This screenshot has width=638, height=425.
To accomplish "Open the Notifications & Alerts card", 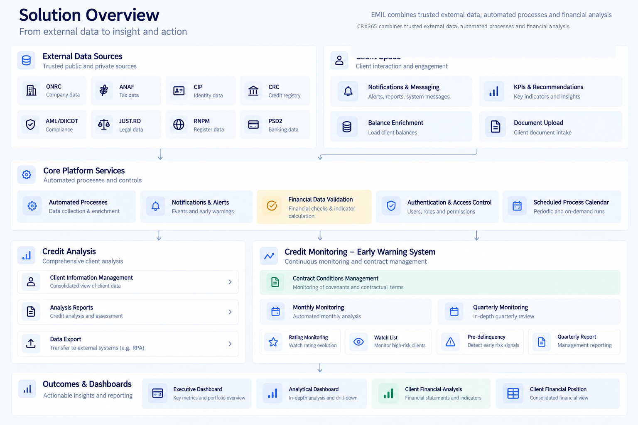I will [196, 206].
